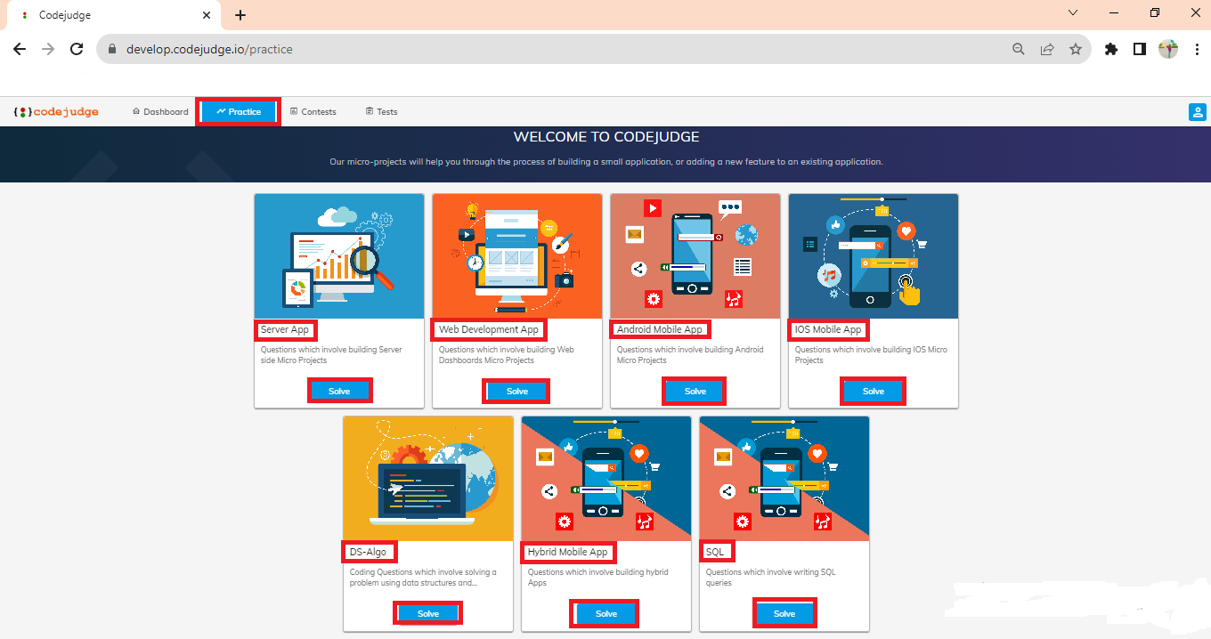Click the Hybrid Mobile App card image
Image resolution: width=1211 pixels, height=639 pixels.
606,479
